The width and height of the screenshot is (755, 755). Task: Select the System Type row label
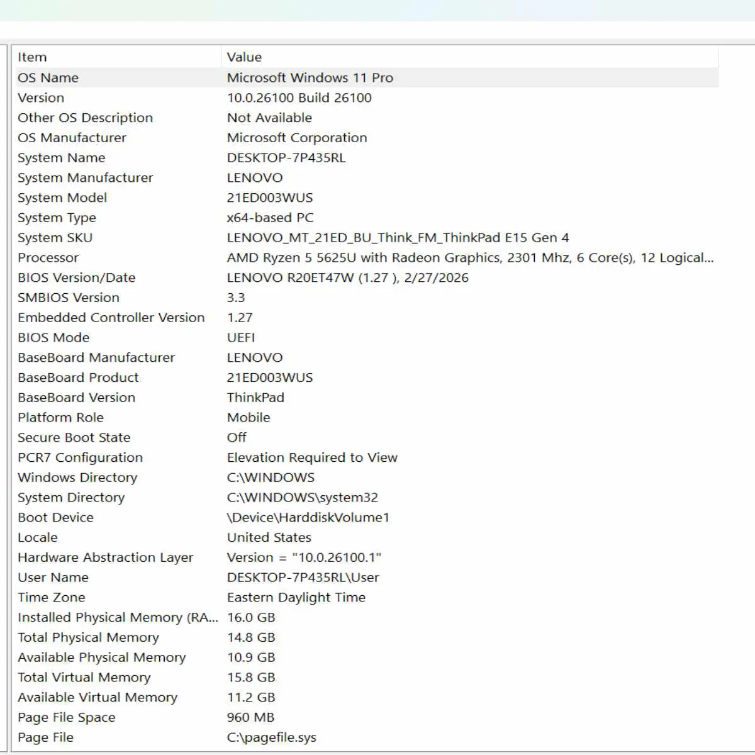tap(57, 218)
